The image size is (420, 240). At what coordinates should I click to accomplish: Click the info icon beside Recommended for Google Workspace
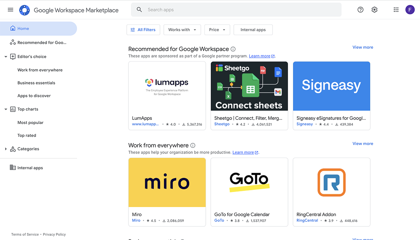point(233,49)
